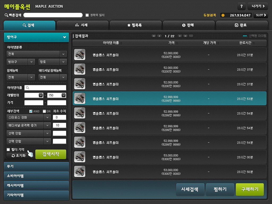Viewport: 272px width, 204px height.
Task: Focus the 아이템이름 input field
Action: (45, 88)
